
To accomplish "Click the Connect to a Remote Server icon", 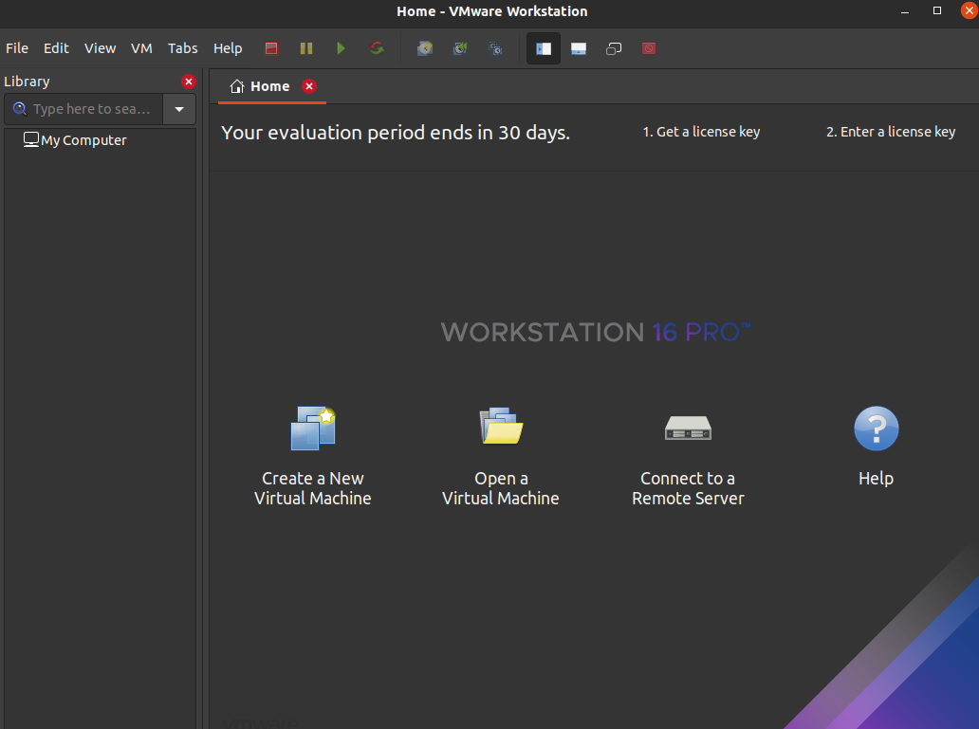I will pos(688,428).
